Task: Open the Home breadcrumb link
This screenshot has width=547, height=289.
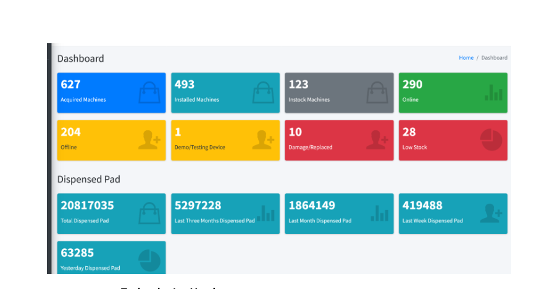Action: (x=466, y=57)
